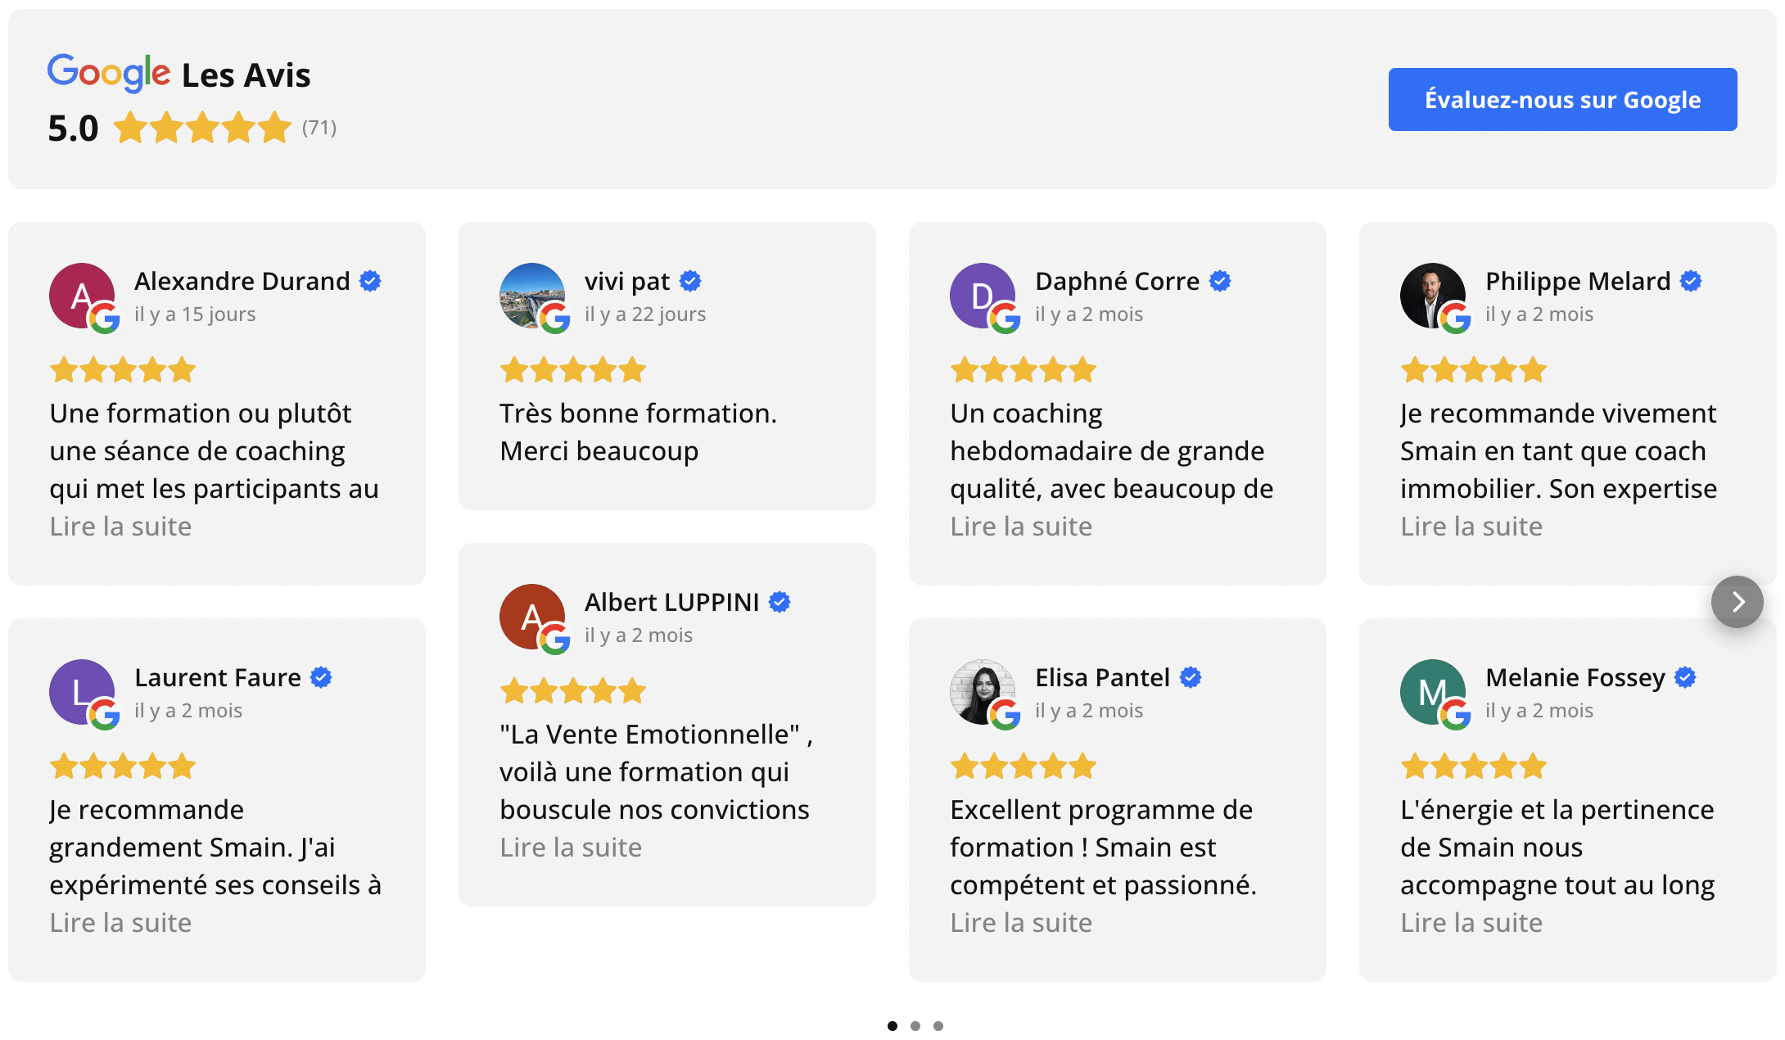This screenshot has height=1040, width=1785.
Task: Go to the second carousel page dot
Action: click(915, 1025)
